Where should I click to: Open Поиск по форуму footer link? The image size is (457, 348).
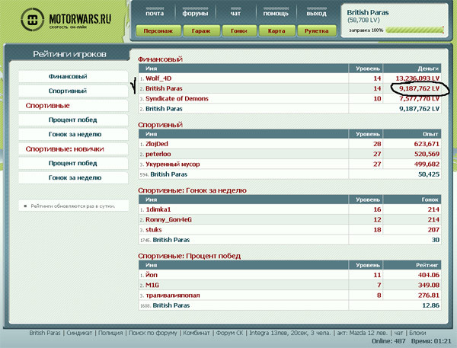point(153,333)
